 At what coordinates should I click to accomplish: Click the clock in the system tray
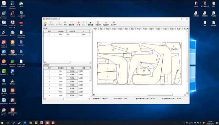[210, 123]
